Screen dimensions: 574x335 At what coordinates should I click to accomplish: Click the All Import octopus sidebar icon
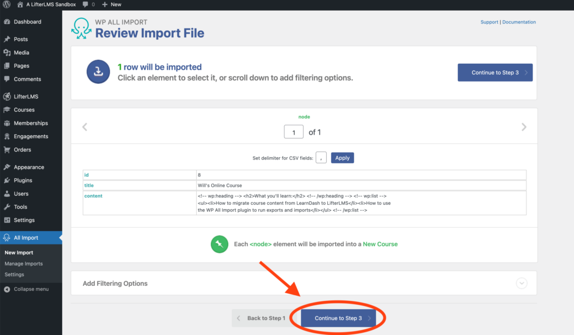click(x=7, y=238)
